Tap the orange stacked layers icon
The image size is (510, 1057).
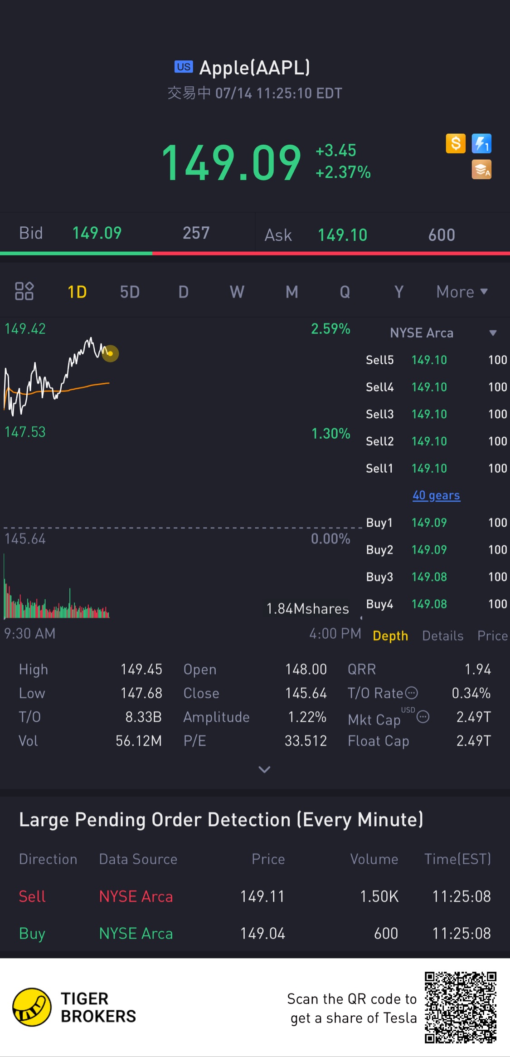(x=481, y=170)
